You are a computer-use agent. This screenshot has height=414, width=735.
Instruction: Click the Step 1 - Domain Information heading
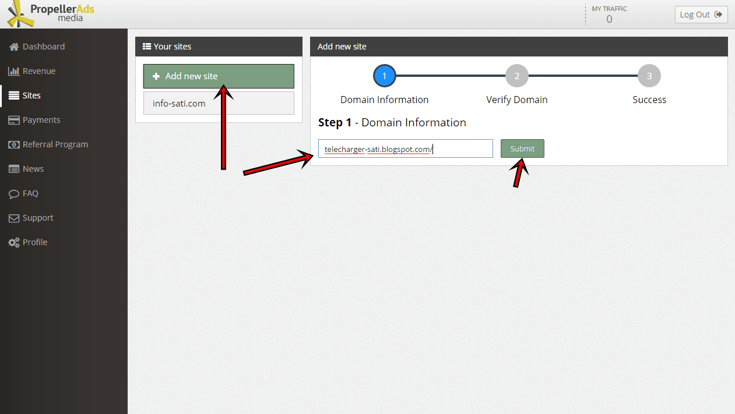click(x=392, y=123)
